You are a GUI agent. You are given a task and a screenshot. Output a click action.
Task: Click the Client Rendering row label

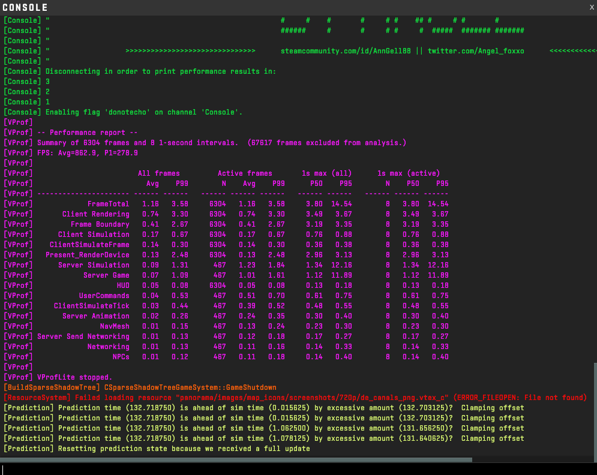(95, 214)
